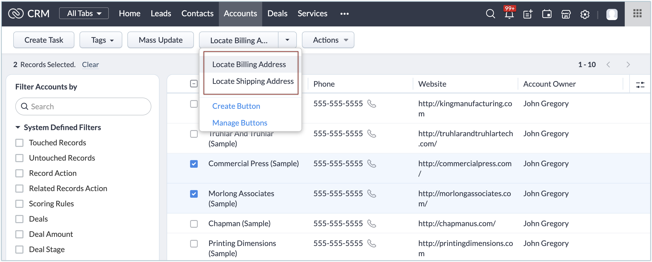This screenshot has width=652, height=262.
Task: Click the calendar icon in header
Action: (x=547, y=14)
